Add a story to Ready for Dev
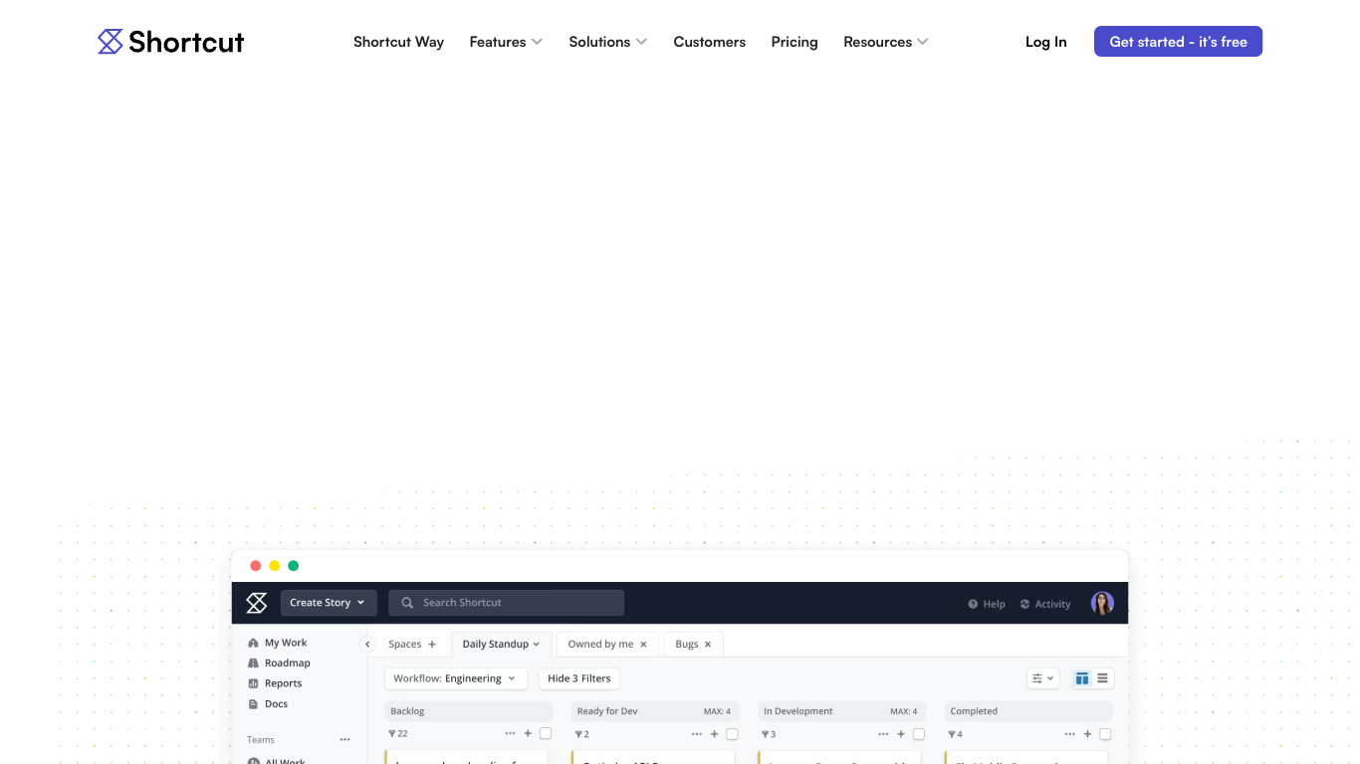The width and height of the screenshot is (1360, 764). click(x=714, y=734)
